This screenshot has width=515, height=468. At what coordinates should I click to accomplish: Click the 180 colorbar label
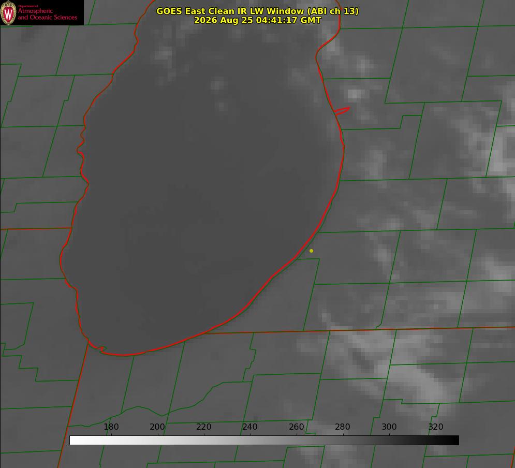coord(111,427)
